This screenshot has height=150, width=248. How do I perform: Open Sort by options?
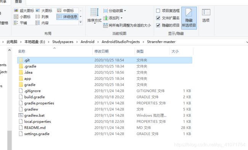pos(94,16)
